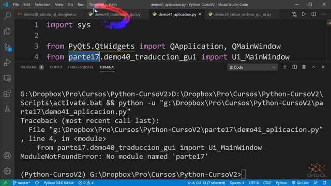Click 'QMainWindow' in line 3

coord(257,46)
